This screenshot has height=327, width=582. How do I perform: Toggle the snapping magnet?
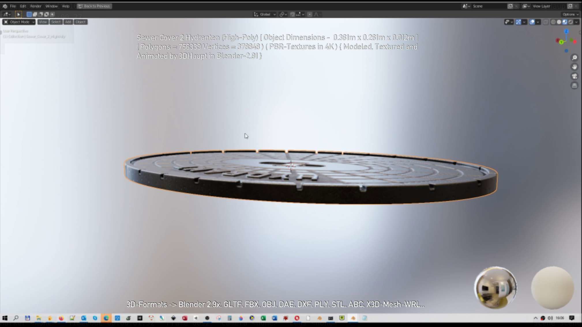(x=292, y=14)
